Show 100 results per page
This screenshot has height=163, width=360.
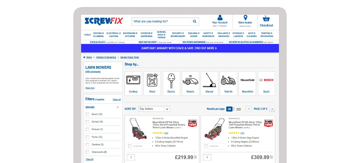click(239, 109)
